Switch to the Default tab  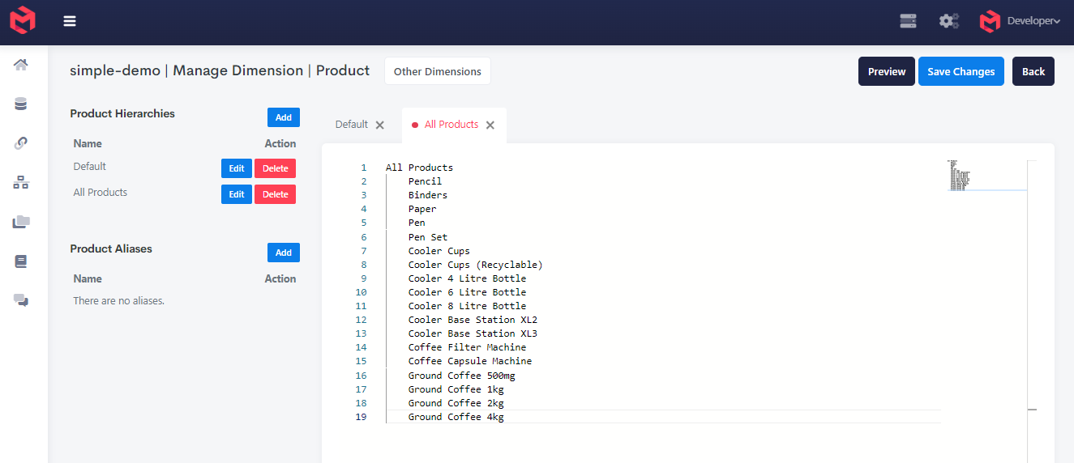pyautogui.click(x=352, y=125)
